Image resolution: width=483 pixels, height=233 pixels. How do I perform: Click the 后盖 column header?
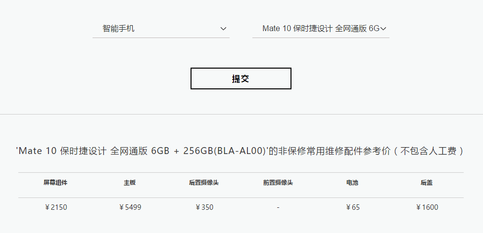[x=427, y=183]
